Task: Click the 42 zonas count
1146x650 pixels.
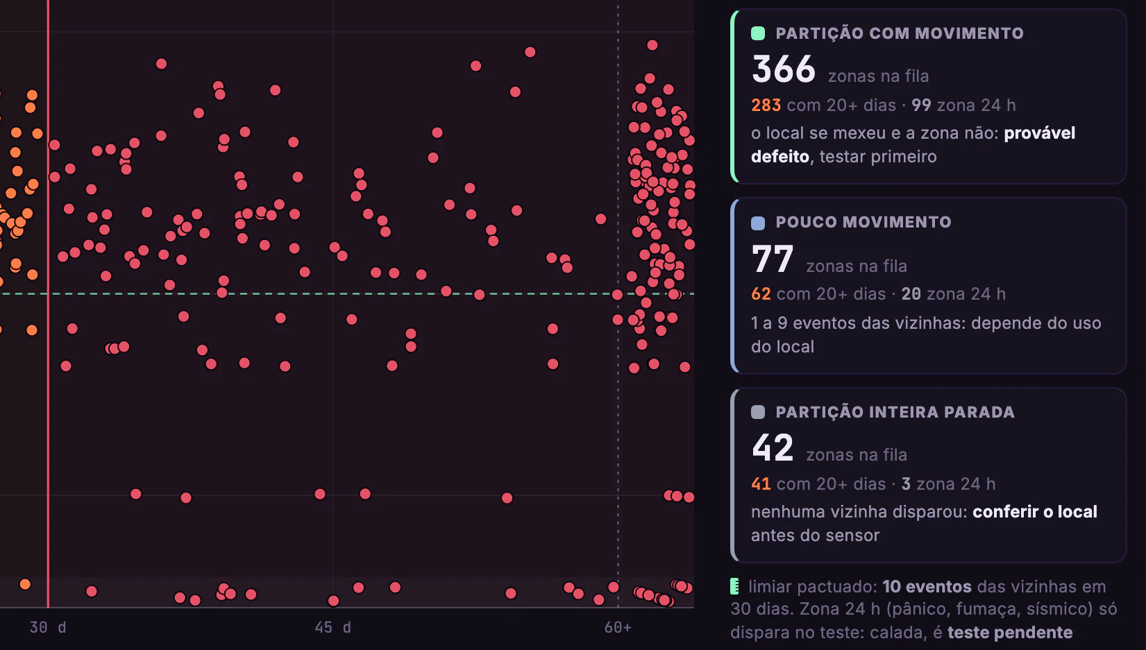Action: [x=773, y=448]
